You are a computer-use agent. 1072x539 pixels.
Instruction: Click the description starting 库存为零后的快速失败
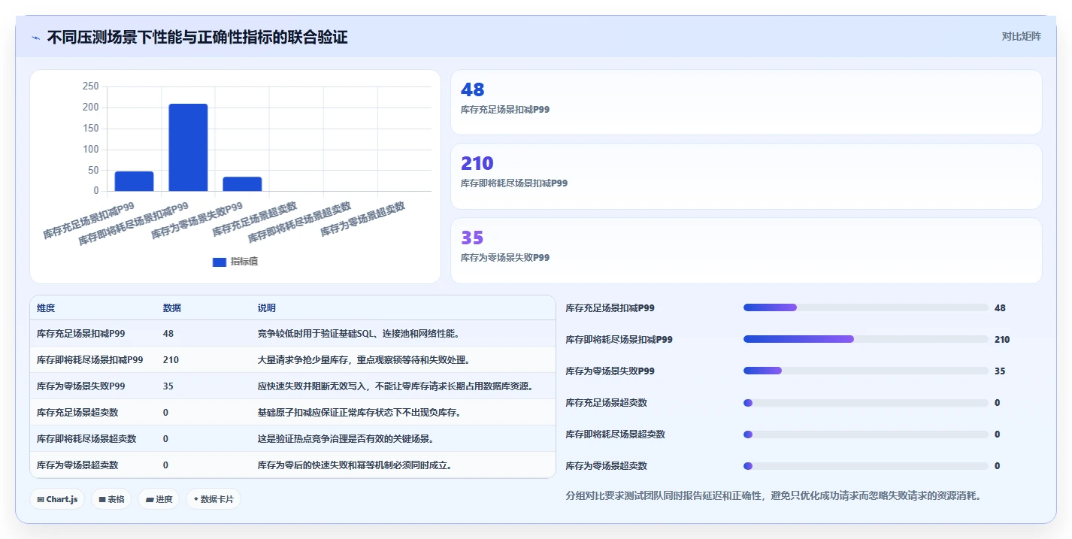355,465
